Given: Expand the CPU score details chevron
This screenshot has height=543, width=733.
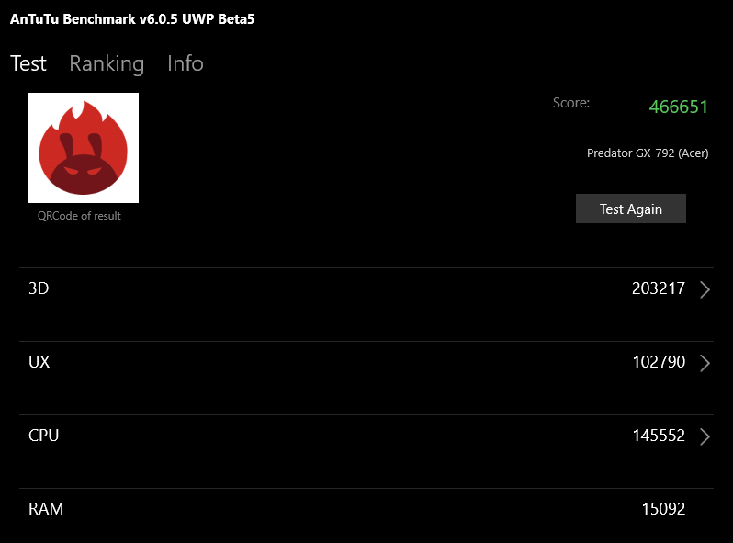Looking at the screenshot, I should pyautogui.click(x=705, y=436).
